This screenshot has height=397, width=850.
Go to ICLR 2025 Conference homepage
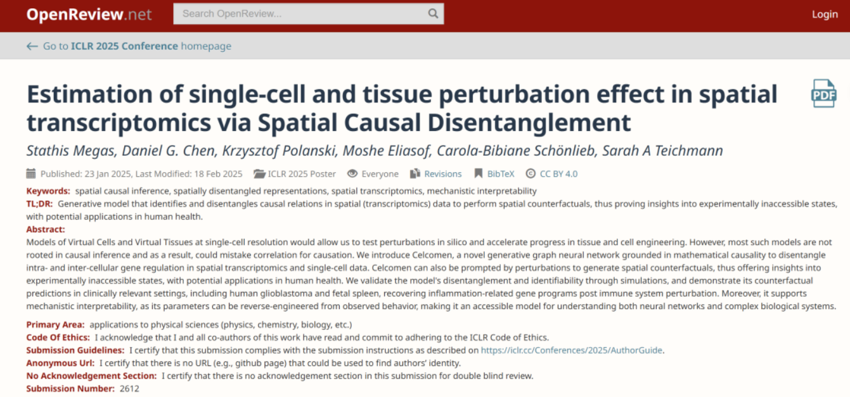(x=136, y=46)
